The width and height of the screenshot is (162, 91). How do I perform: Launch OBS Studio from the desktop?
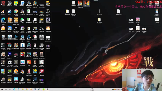[10, 3]
